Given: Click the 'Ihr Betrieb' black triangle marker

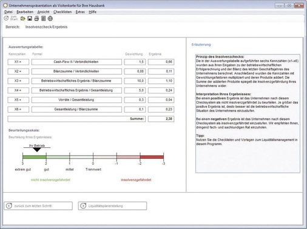Looking at the screenshot, I should click(37, 150).
